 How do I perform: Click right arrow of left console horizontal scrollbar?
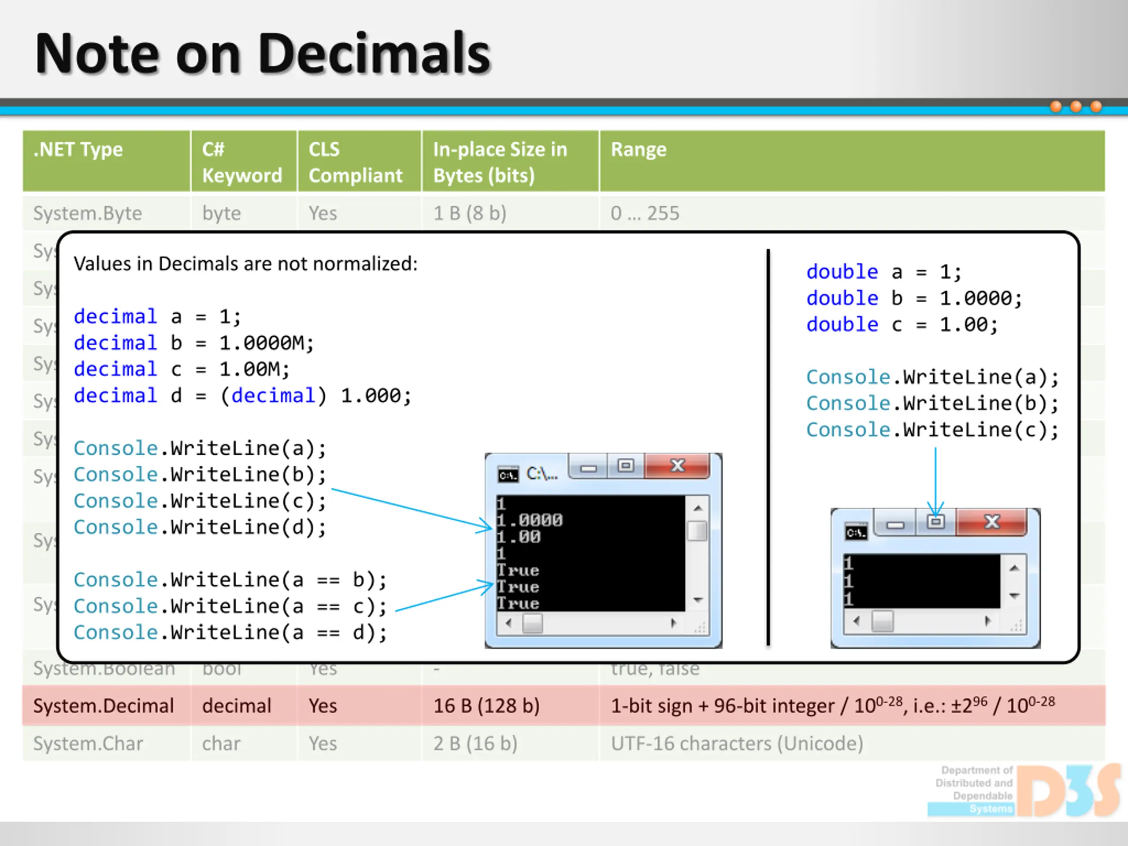(673, 623)
